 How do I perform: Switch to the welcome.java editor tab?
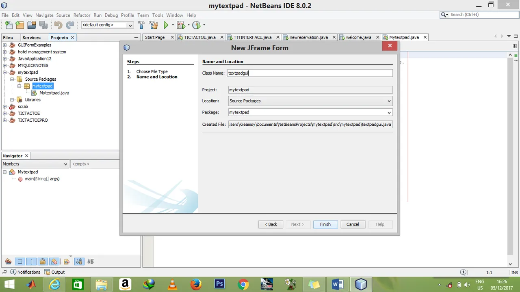click(359, 37)
